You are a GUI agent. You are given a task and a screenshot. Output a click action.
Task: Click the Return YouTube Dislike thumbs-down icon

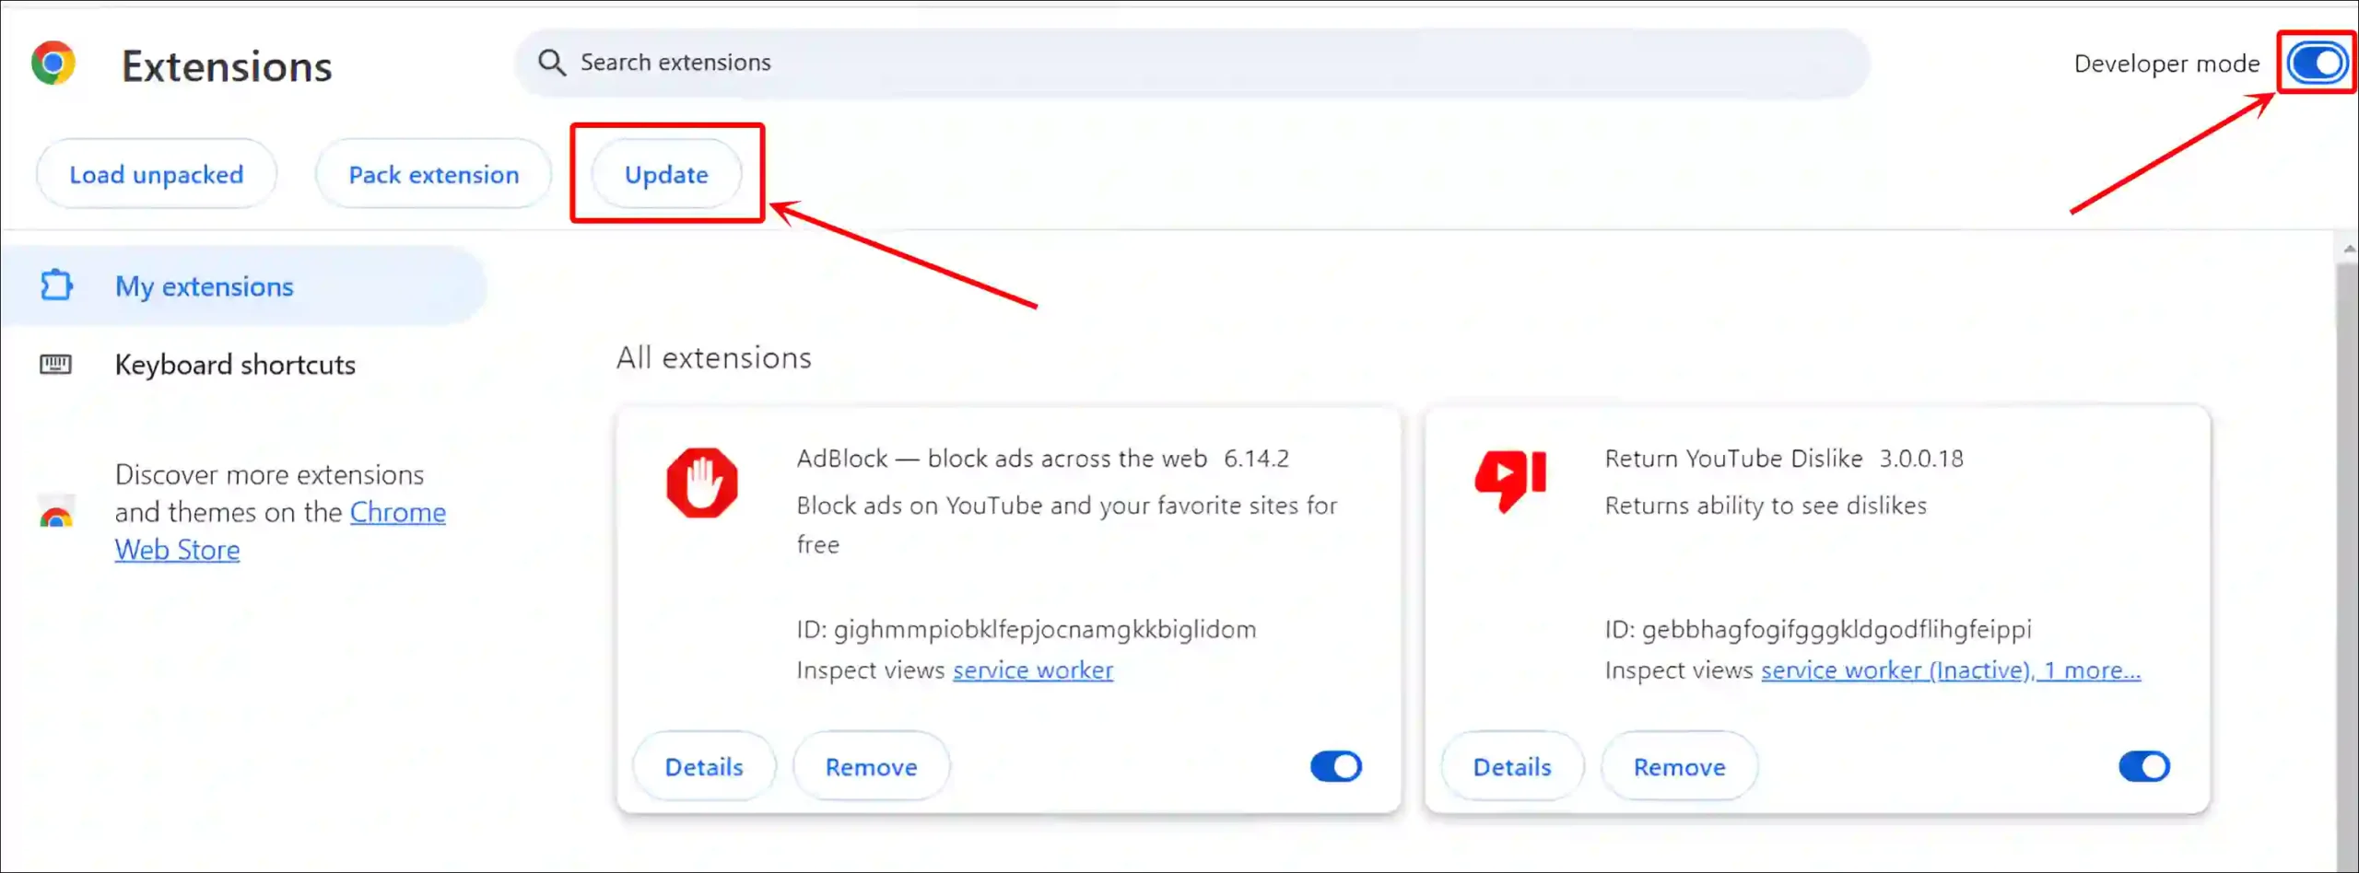(x=1510, y=480)
